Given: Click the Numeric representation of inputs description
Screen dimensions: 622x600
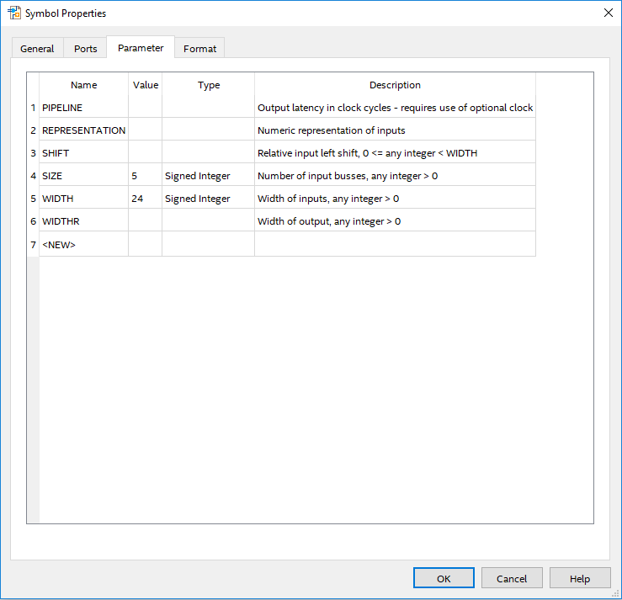Looking at the screenshot, I should point(395,130).
